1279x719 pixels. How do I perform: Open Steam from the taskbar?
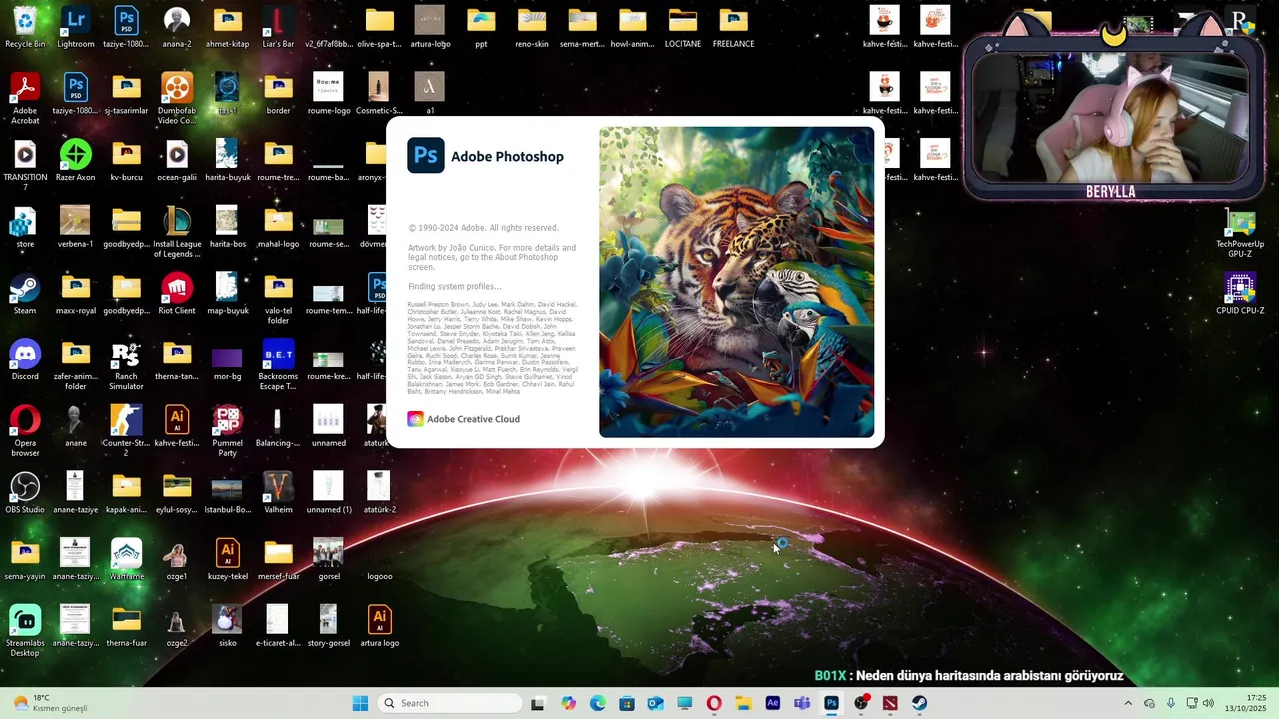point(919,703)
